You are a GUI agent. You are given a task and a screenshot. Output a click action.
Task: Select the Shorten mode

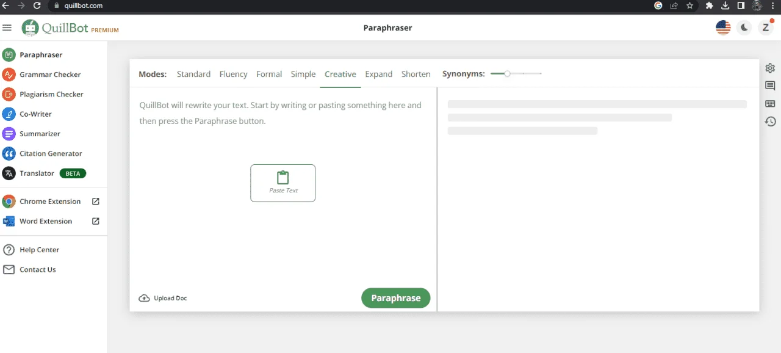tap(416, 74)
